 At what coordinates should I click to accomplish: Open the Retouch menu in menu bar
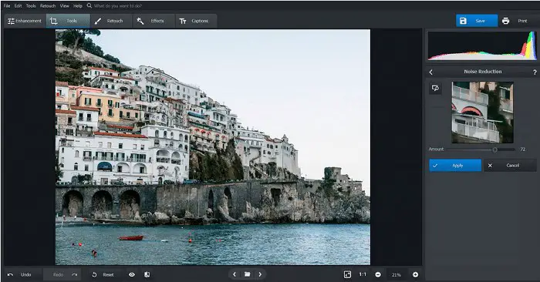tap(48, 6)
